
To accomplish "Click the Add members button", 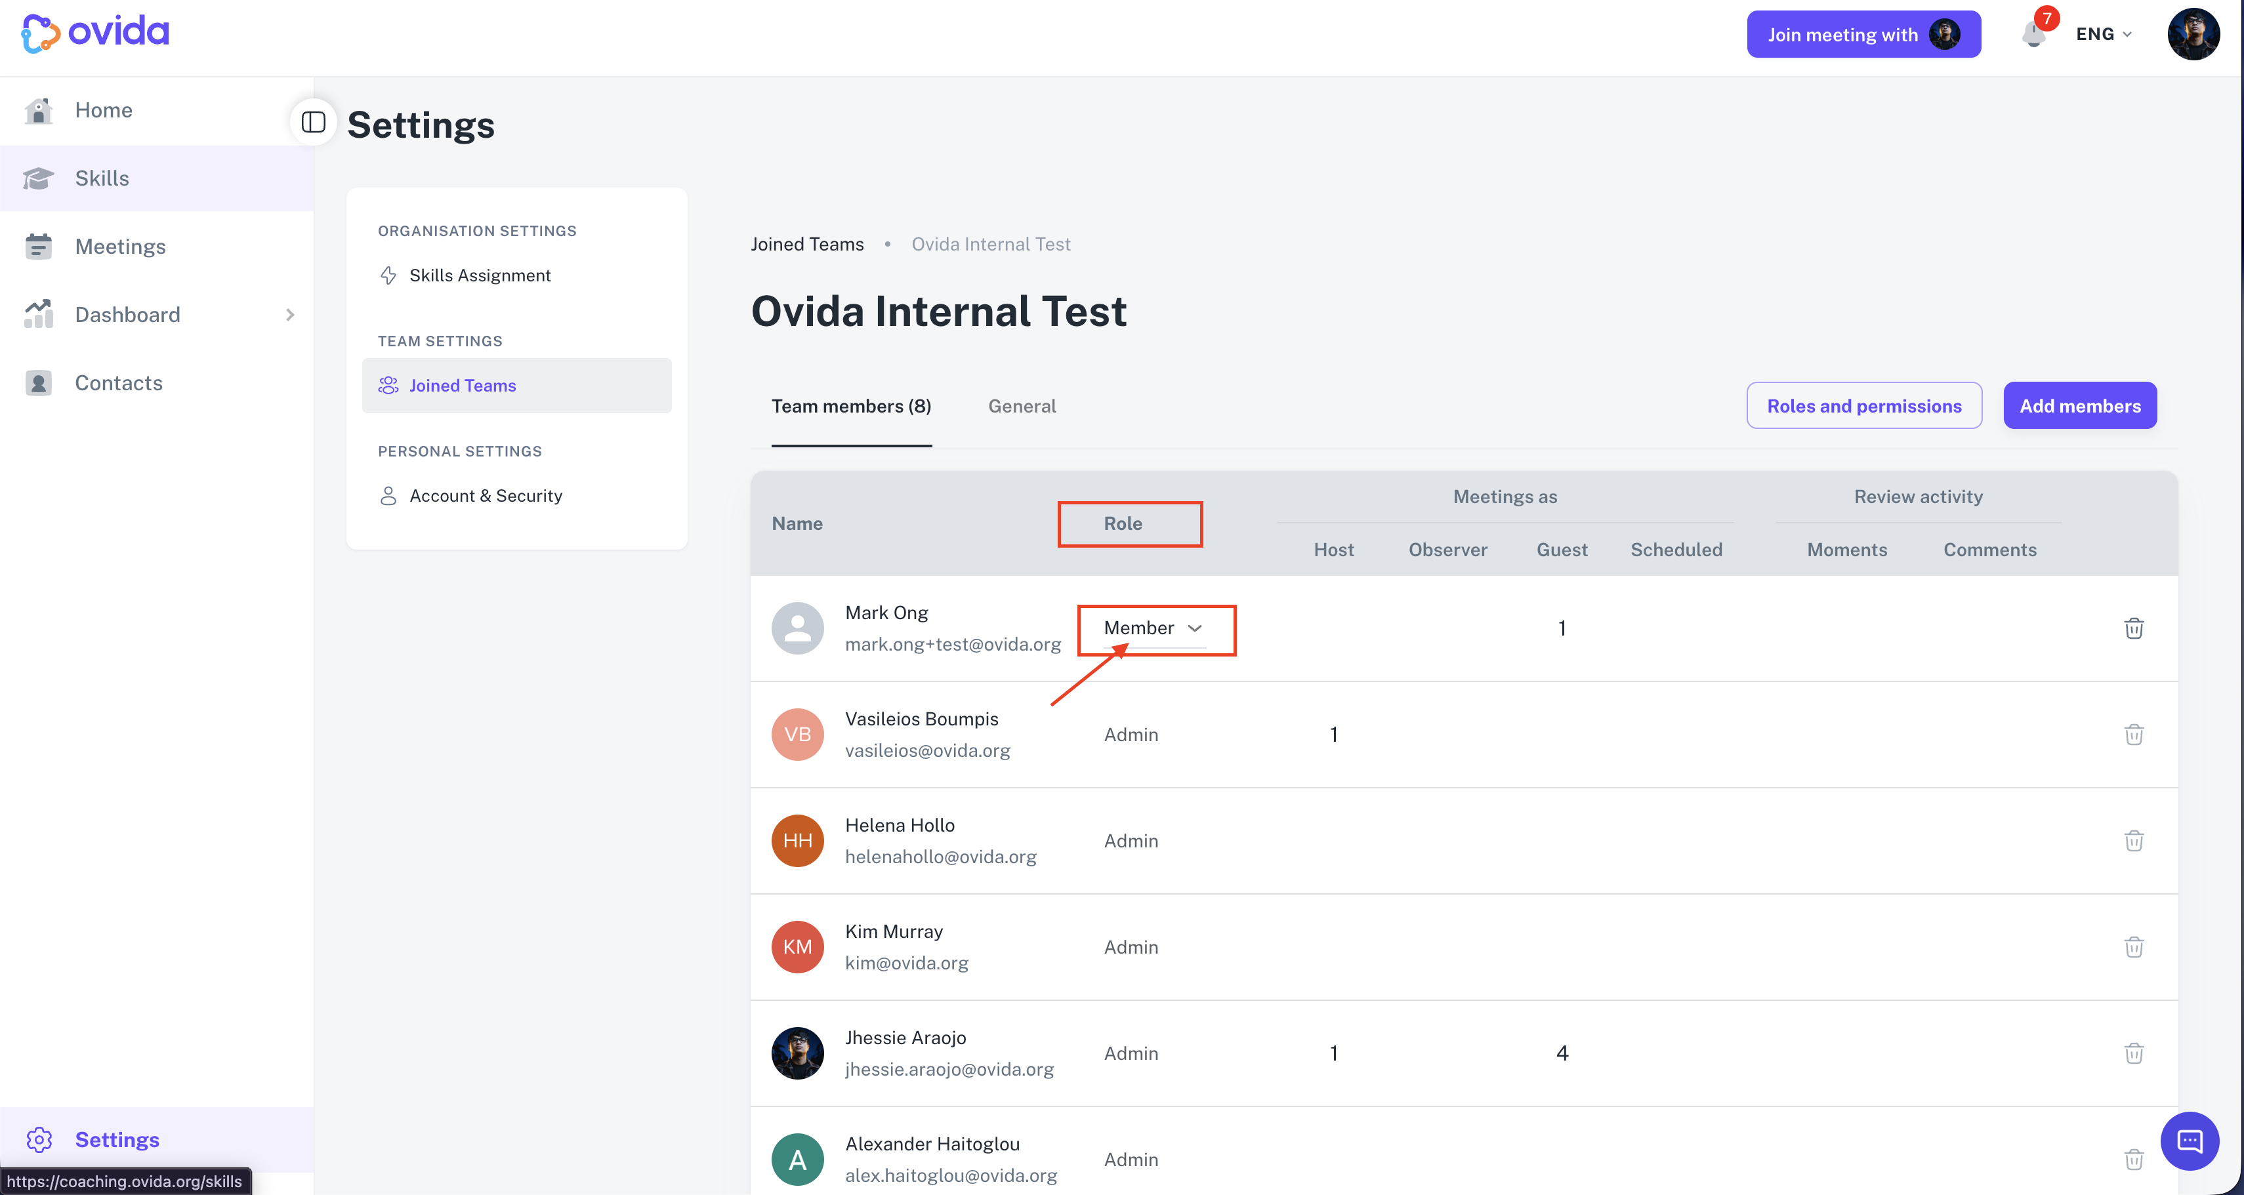I will (x=2080, y=405).
